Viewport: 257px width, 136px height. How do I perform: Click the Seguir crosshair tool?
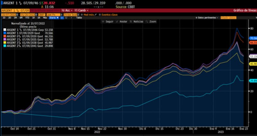pos(108,22)
